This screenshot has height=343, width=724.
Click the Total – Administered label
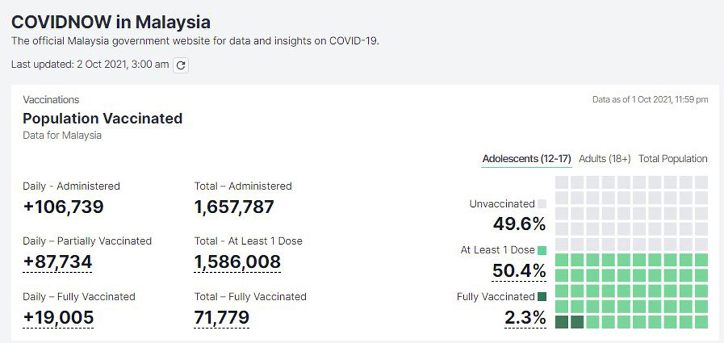243,186
